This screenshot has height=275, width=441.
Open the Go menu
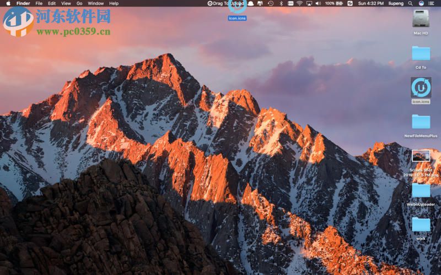pos(79,3)
